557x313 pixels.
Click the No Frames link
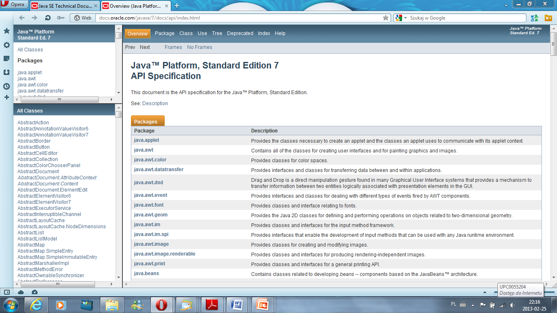point(199,47)
